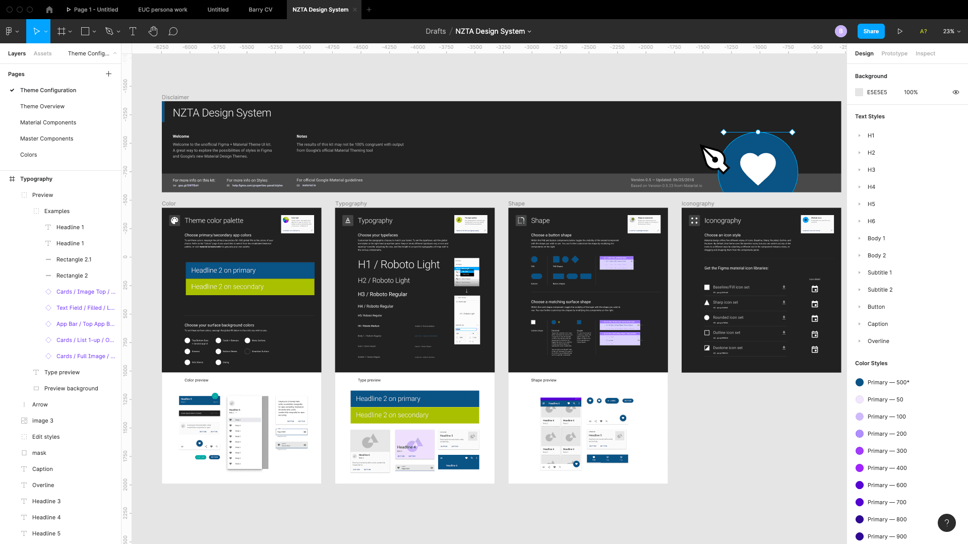Click the Share button
Image resolution: width=968 pixels, height=544 pixels.
[x=871, y=31]
